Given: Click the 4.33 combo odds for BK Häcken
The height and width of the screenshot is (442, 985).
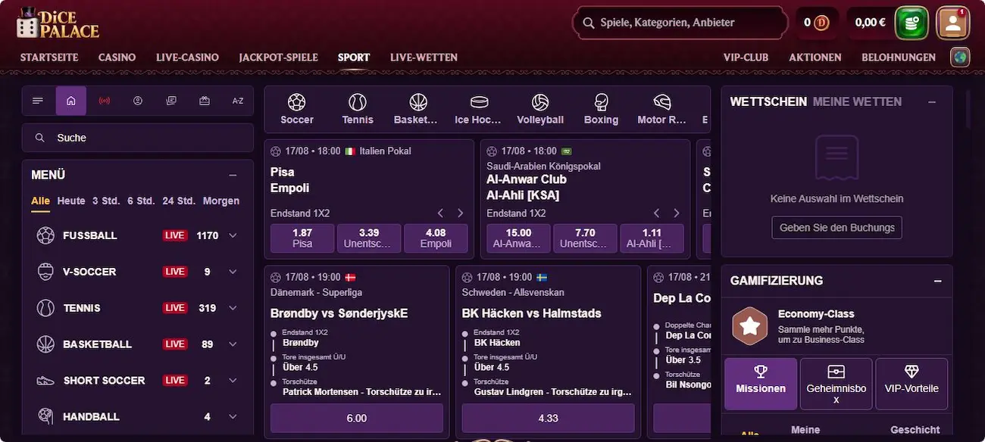Looking at the screenshot, I should pos(549,418).
